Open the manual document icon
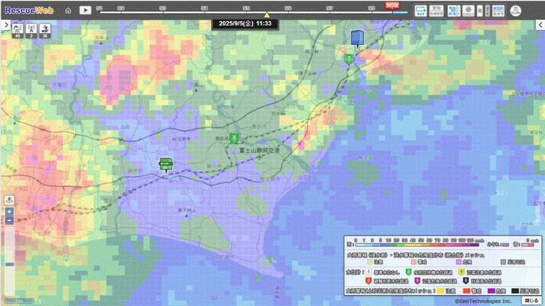 click(x=516, y=11)
